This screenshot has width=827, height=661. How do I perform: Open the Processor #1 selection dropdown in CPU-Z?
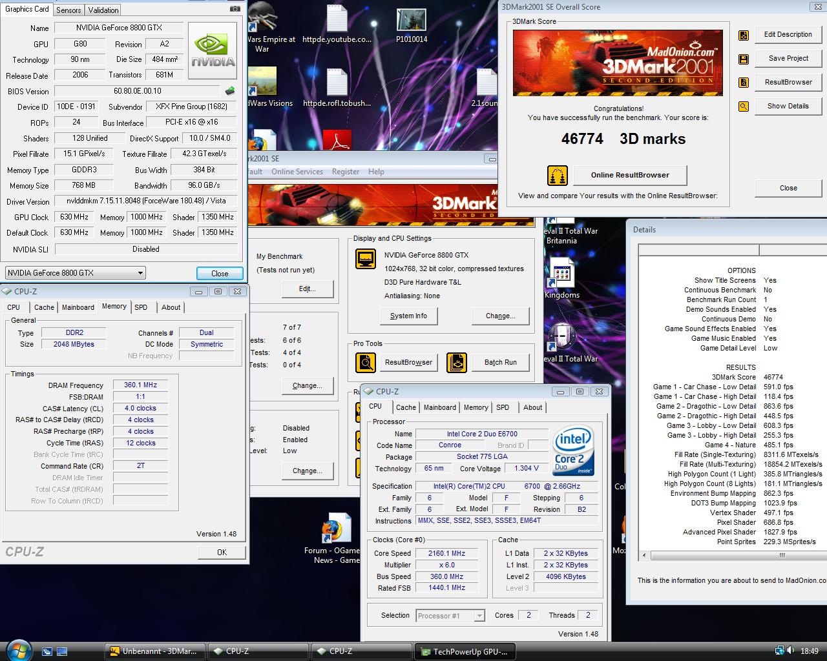450,616
